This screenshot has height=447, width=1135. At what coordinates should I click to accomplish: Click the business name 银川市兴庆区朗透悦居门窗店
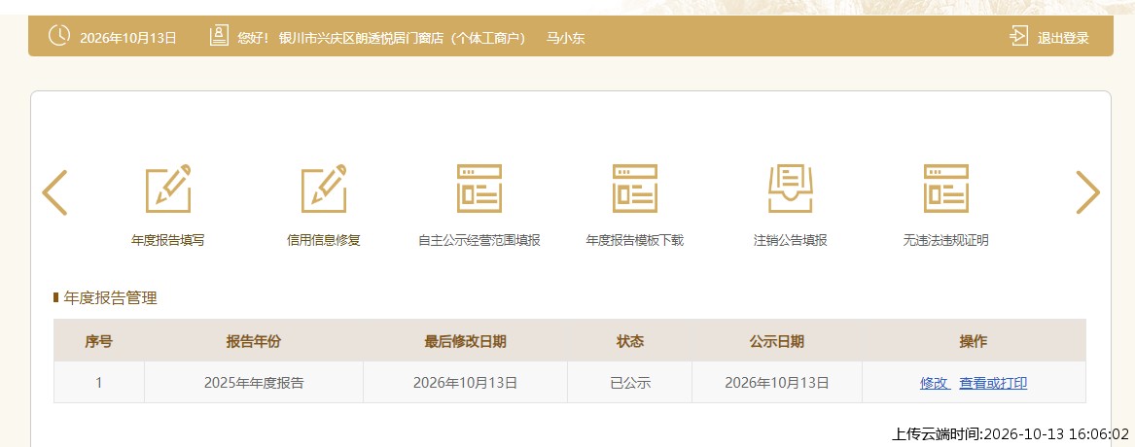(x=361, y=38)
